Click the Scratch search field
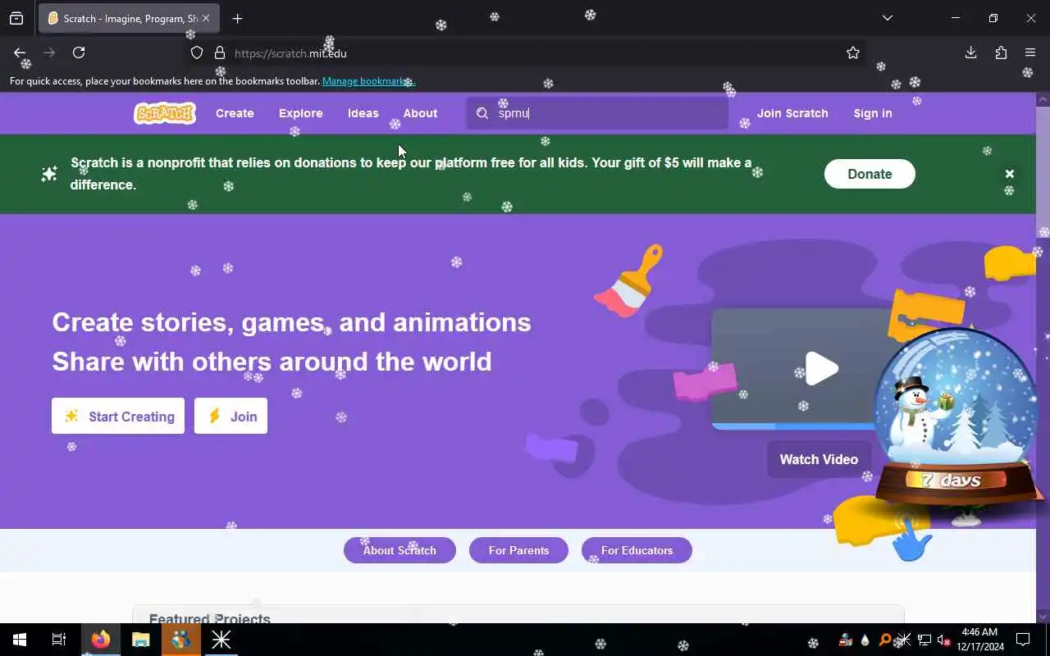 click(597, 113)
